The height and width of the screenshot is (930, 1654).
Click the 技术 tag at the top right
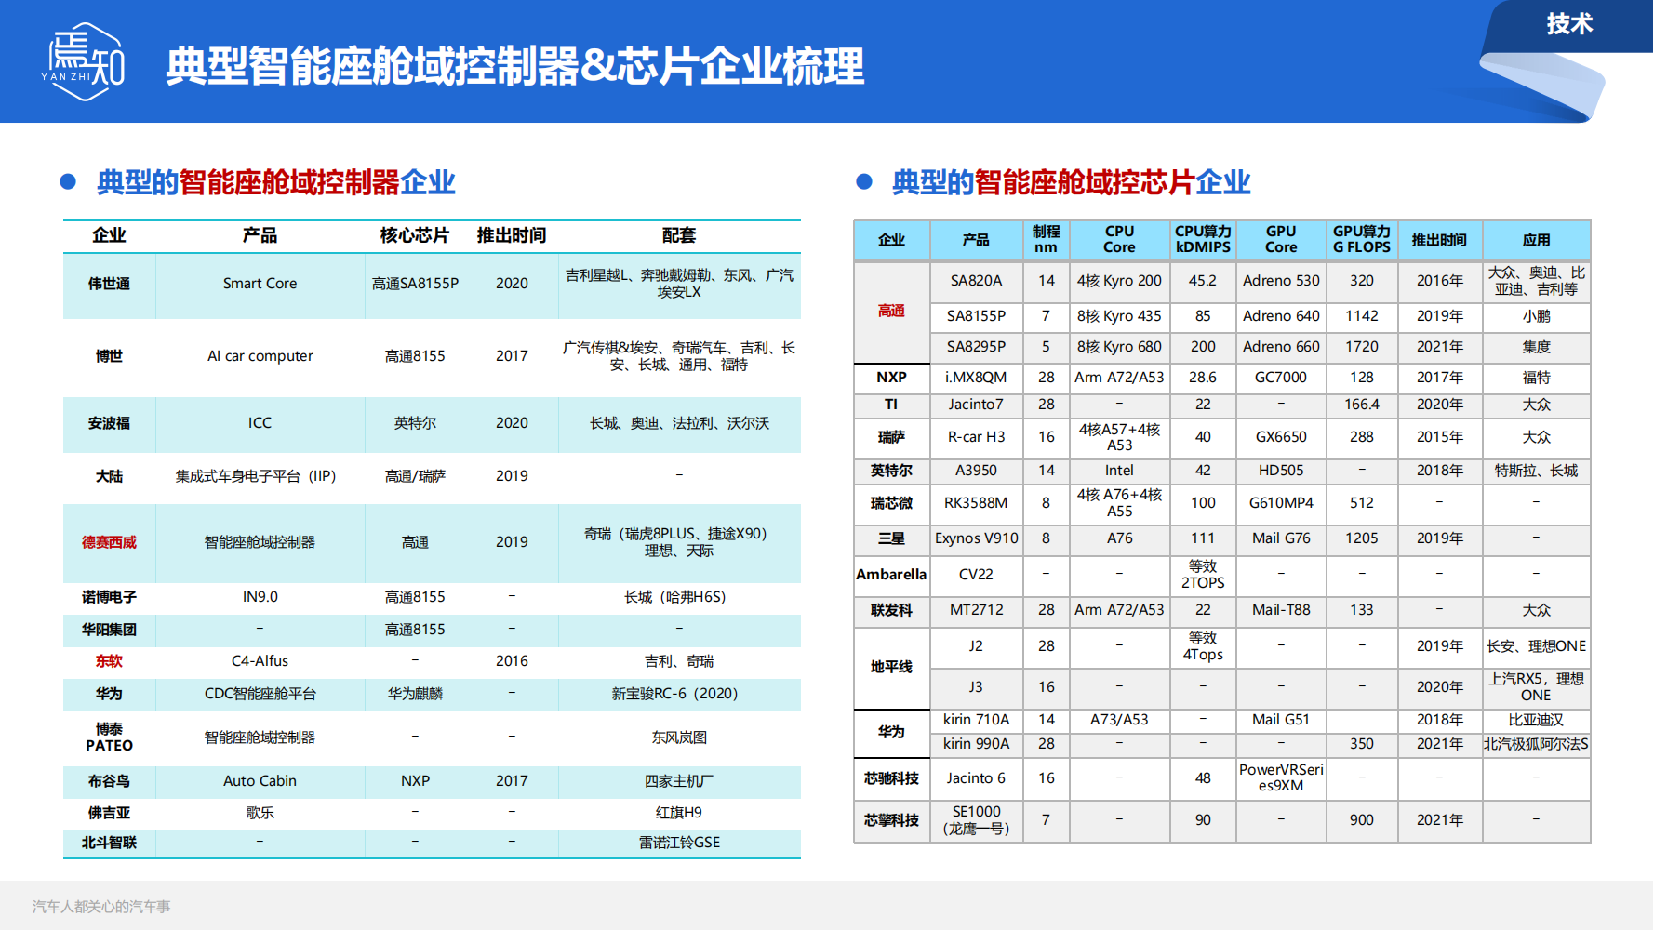1569,24
